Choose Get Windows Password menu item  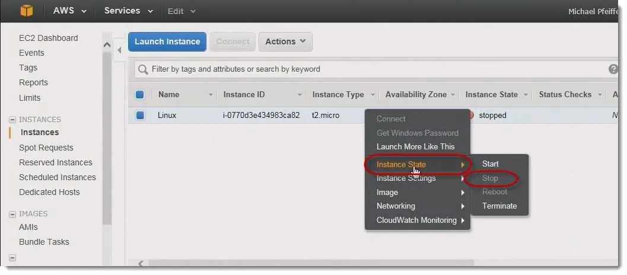[x=418, y=133]
